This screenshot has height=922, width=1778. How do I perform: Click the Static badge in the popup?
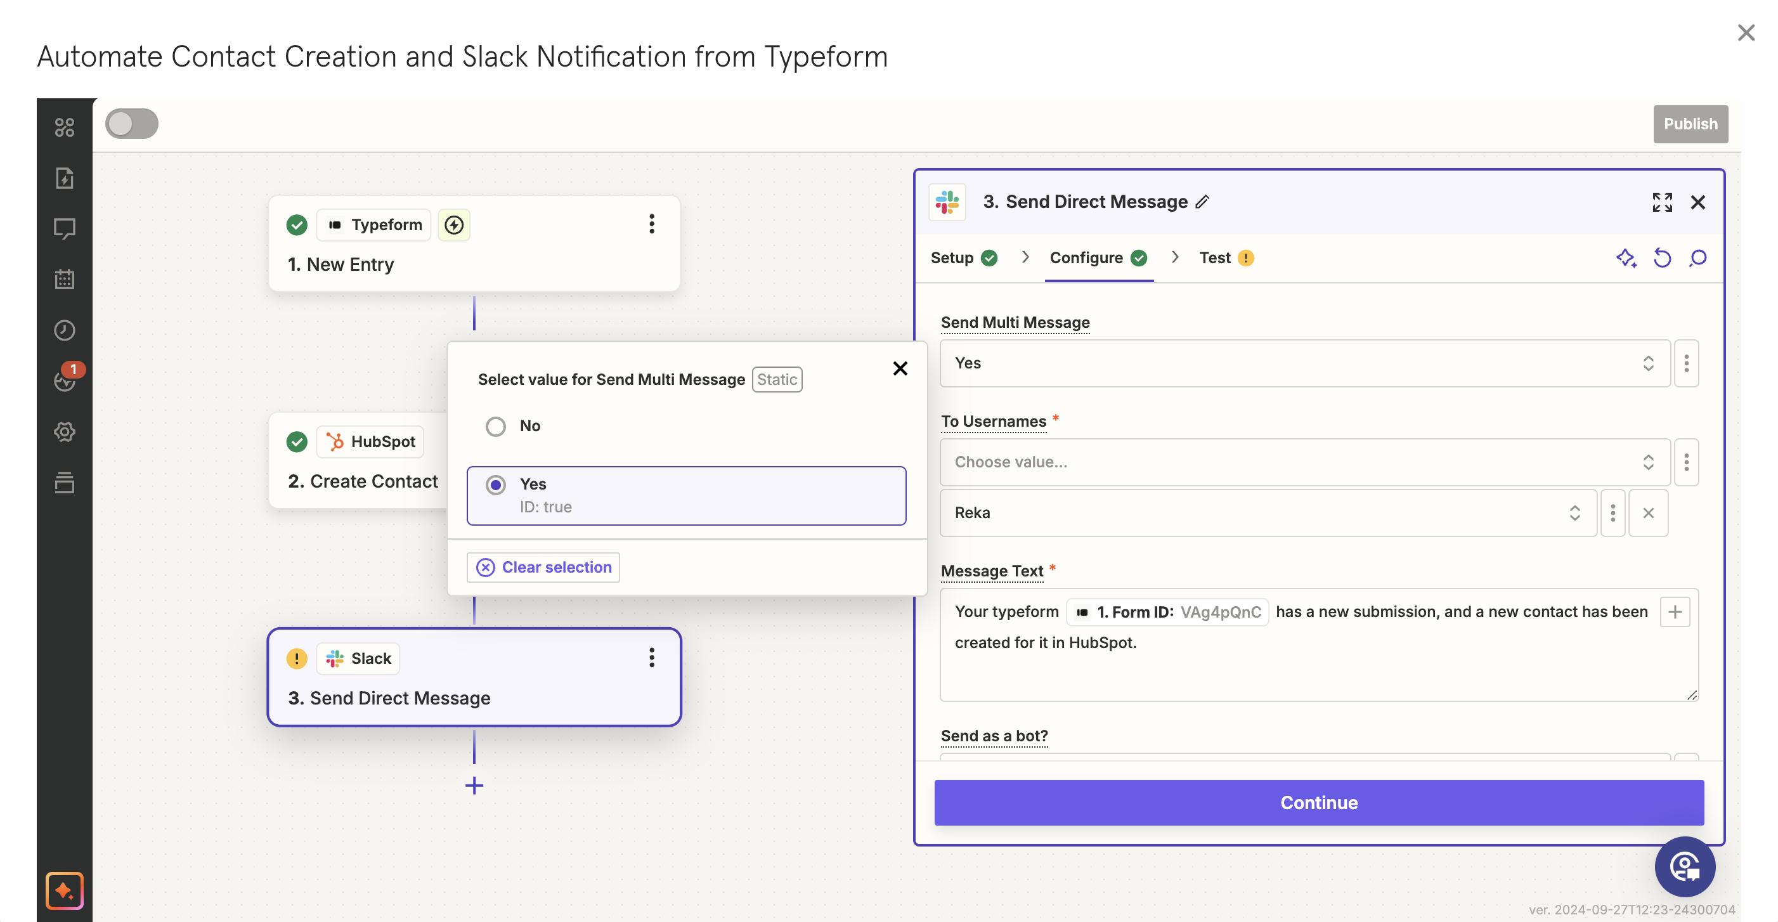click(777, 380)
